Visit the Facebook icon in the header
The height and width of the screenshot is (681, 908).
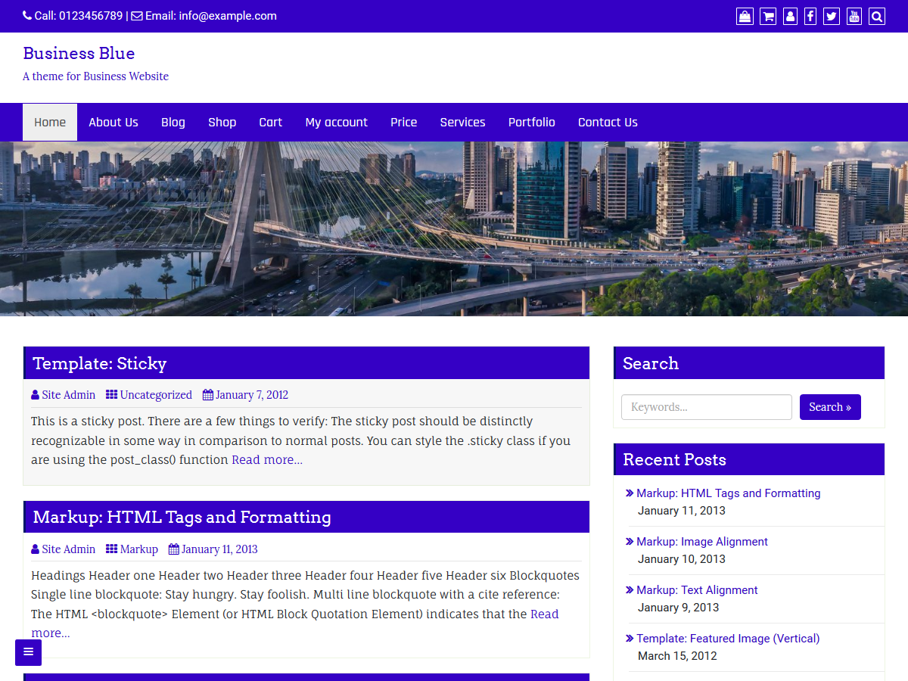click(810, 15)
